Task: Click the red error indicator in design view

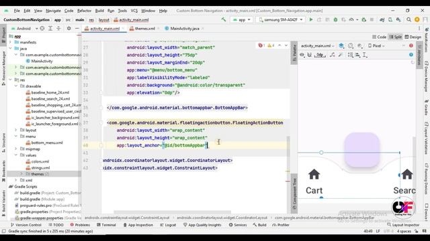Action: (x=411, y=46)
